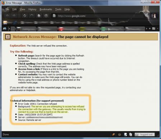Click the resize grip at status bar corner

(158, 136)
